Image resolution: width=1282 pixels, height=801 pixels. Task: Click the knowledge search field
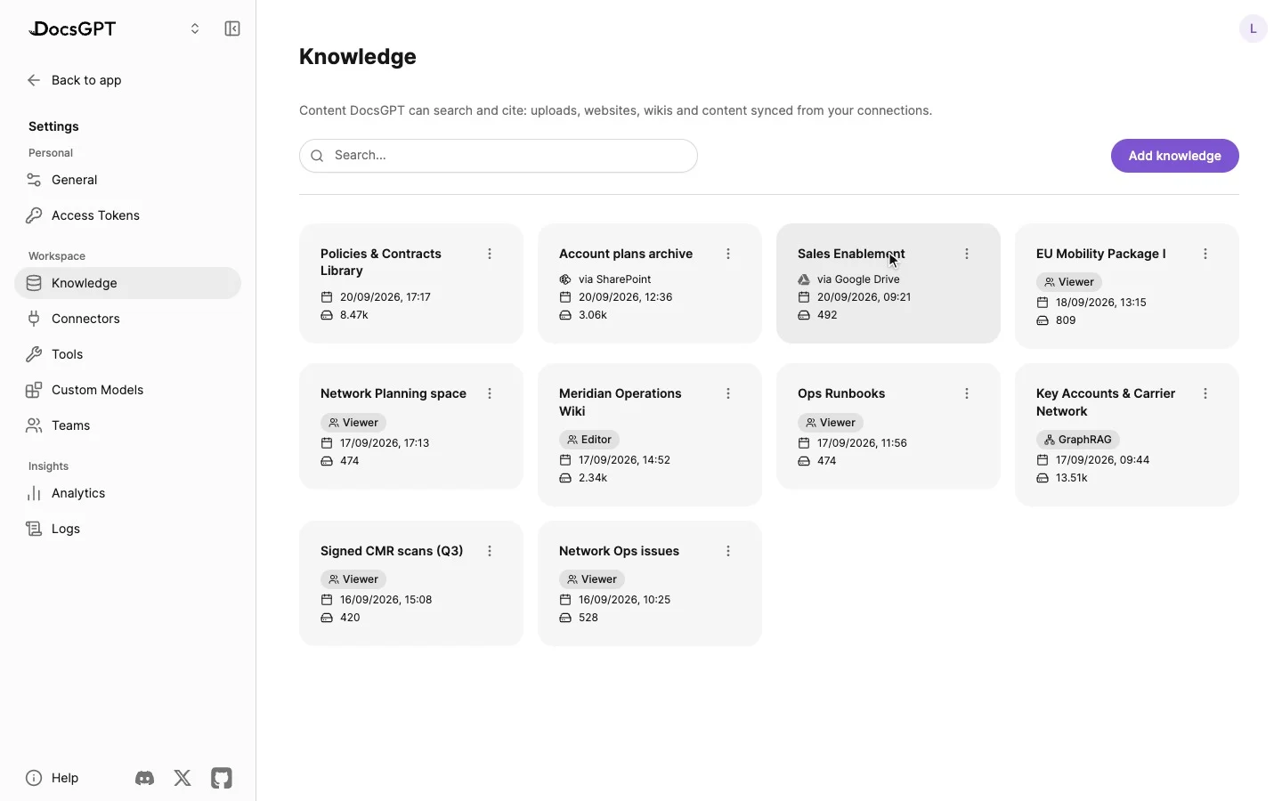[499, 156]
